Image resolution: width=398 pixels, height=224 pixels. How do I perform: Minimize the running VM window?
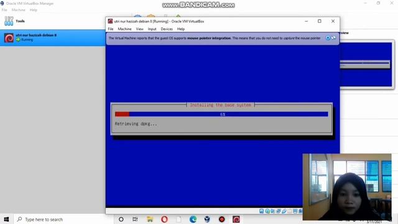click(x=307, y=21)
